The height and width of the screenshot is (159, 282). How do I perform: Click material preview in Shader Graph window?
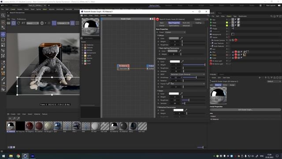pyautogui.click(x=90, y=27)
